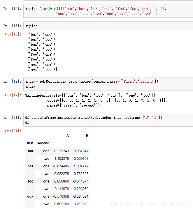
Task: Click the MultiIndex levels output line
Action: coord(91,95)
